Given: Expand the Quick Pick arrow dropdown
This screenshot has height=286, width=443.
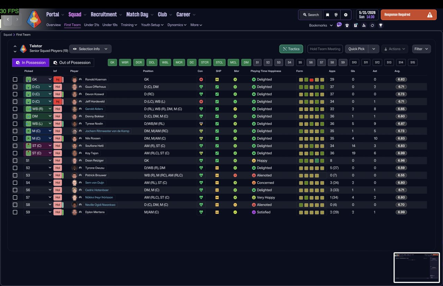Looking at the screenshot, I should [373, 49].
